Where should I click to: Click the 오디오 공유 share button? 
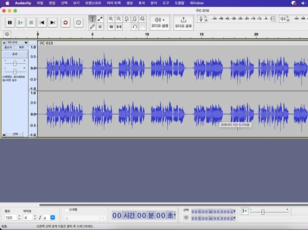184,22
